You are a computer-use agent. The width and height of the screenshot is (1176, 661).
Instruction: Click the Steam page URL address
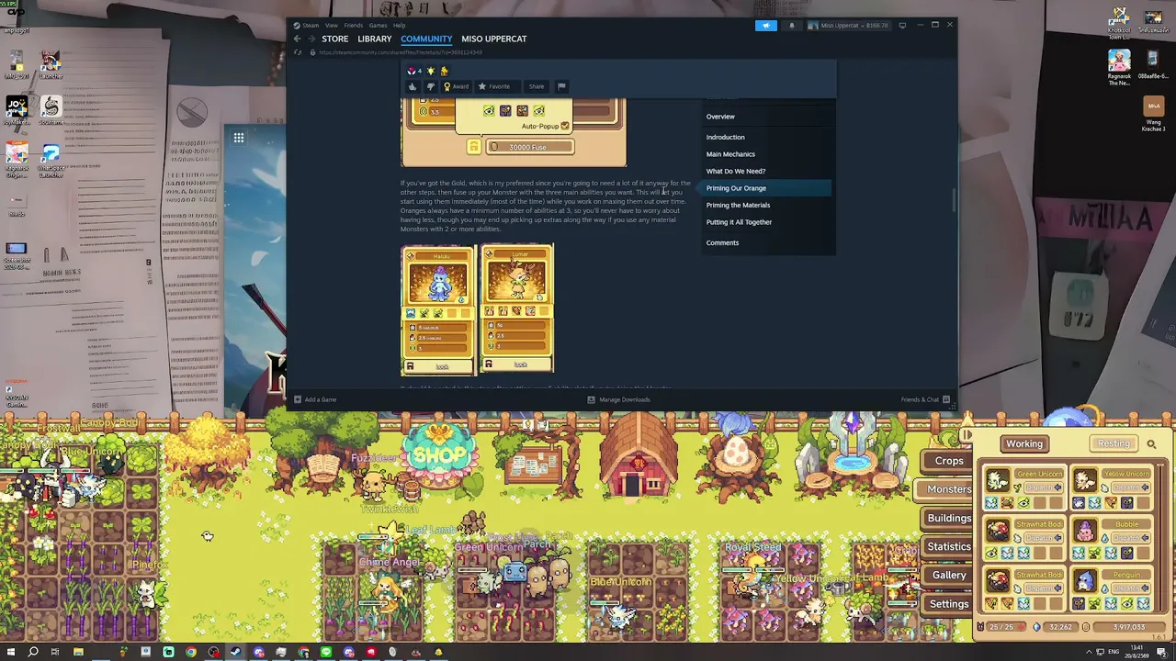tap(400, 52)
